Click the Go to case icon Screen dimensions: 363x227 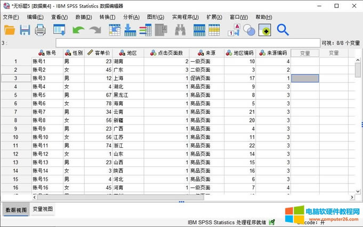tap(115, 30)
